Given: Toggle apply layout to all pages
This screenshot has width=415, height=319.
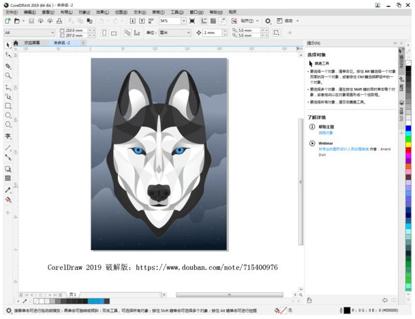Looking at the screenshot, I should pyautogui.click(x=127, y=33).
